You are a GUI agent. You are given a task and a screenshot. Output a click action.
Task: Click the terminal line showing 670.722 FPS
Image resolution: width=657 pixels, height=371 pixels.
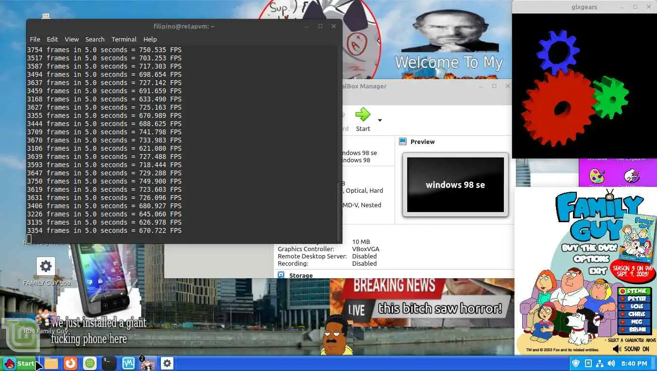104,230
